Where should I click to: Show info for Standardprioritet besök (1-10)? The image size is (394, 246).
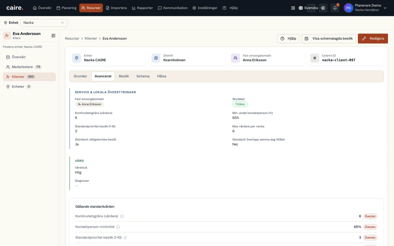click(x=125, y=238)
